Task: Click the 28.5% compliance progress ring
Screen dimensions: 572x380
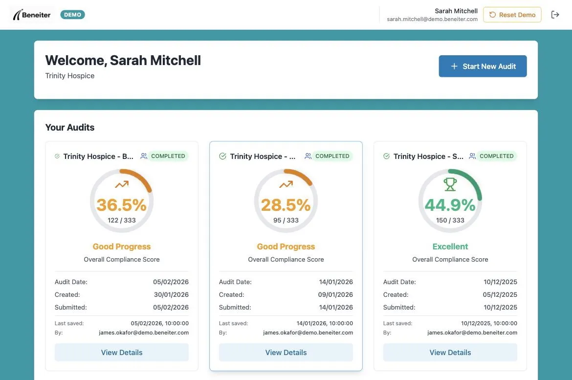Action: tap(286, 201)
